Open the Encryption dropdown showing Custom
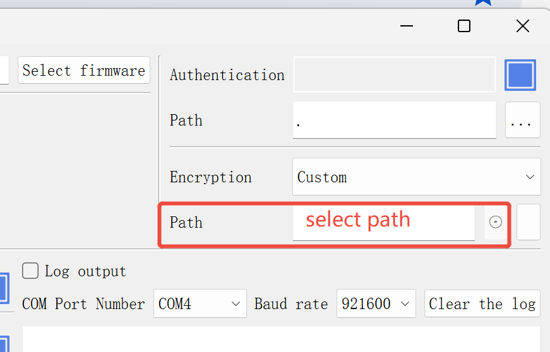550x352 pixels. point(416,177)
